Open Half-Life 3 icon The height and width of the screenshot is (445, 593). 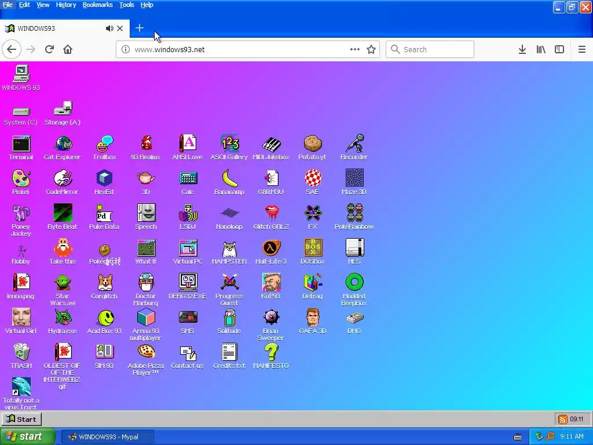[x=271, y=253]
